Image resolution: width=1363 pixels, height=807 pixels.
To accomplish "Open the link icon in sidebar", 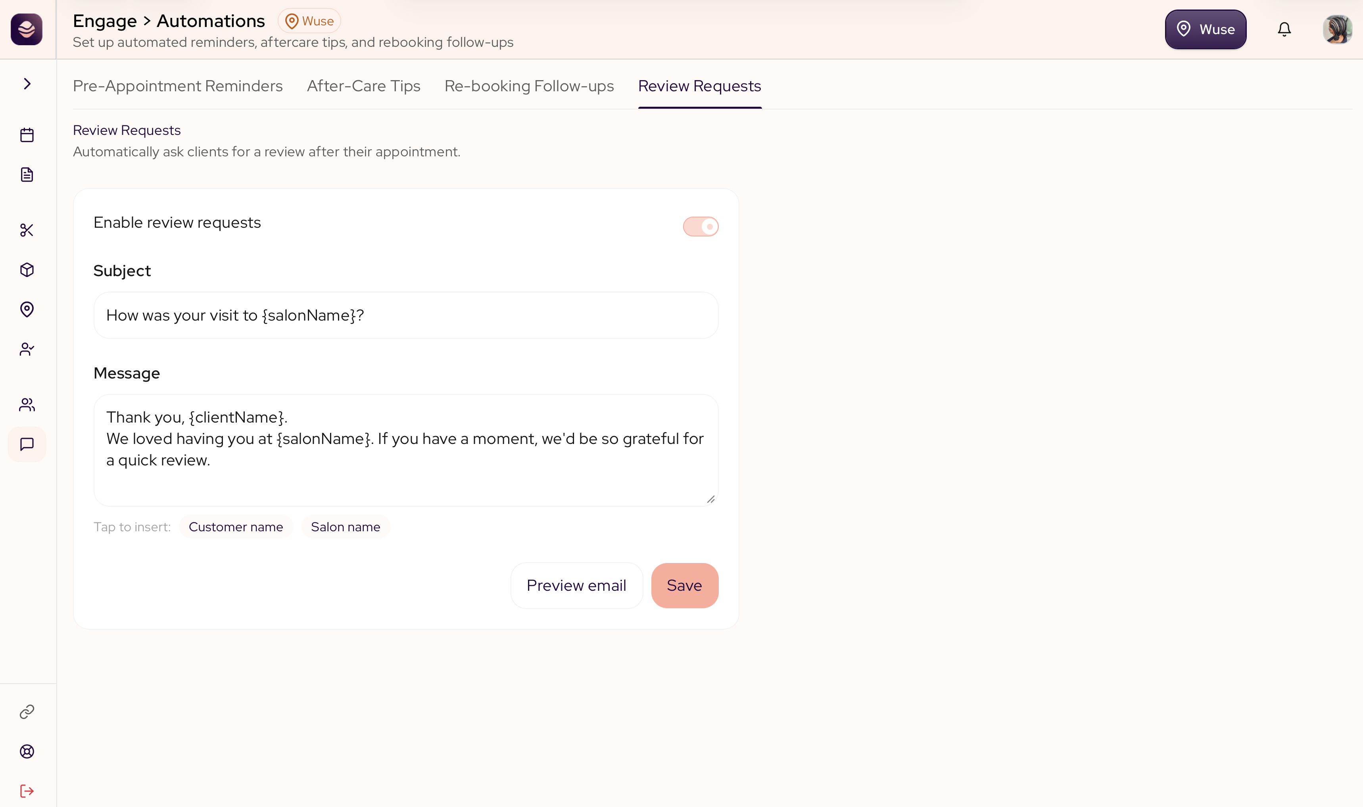I will tap(27, 712).
